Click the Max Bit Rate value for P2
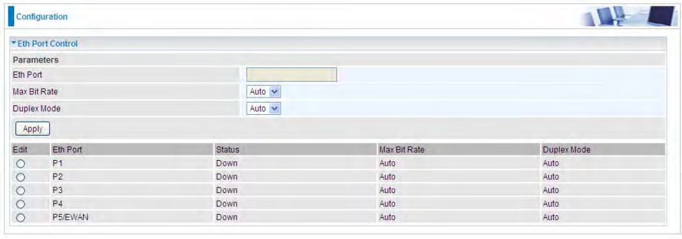Image resolution: width=682 pixels, height=239 pixels. (387, 177)
